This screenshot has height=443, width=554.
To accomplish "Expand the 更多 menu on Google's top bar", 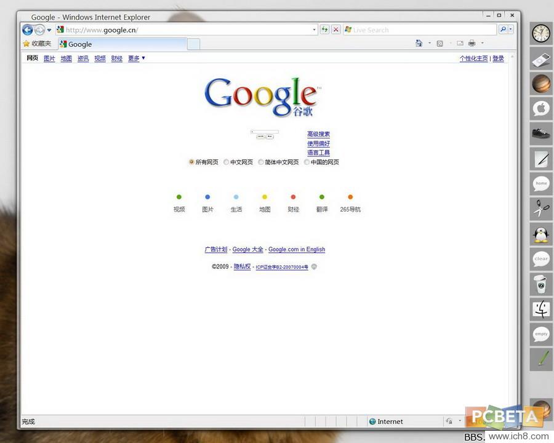I will click(137, 58).
